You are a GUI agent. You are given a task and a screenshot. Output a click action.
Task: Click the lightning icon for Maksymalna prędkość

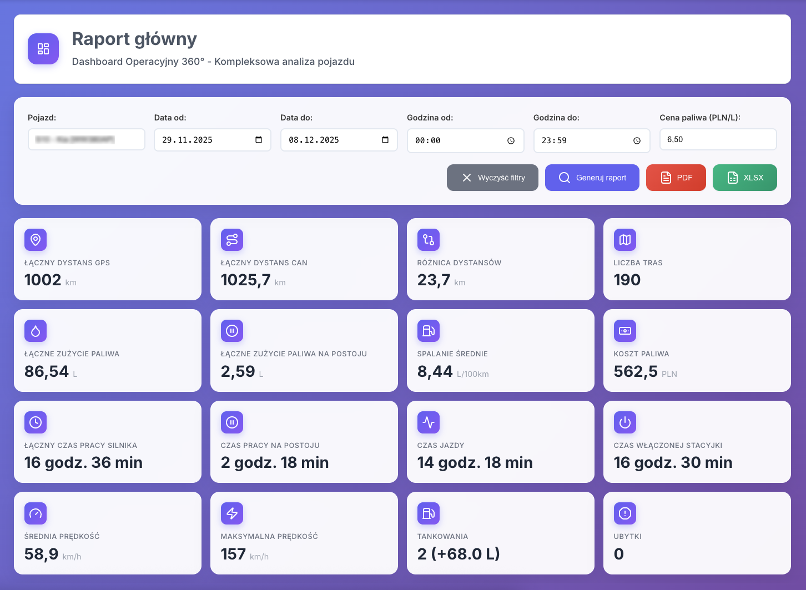click(232, 513)
